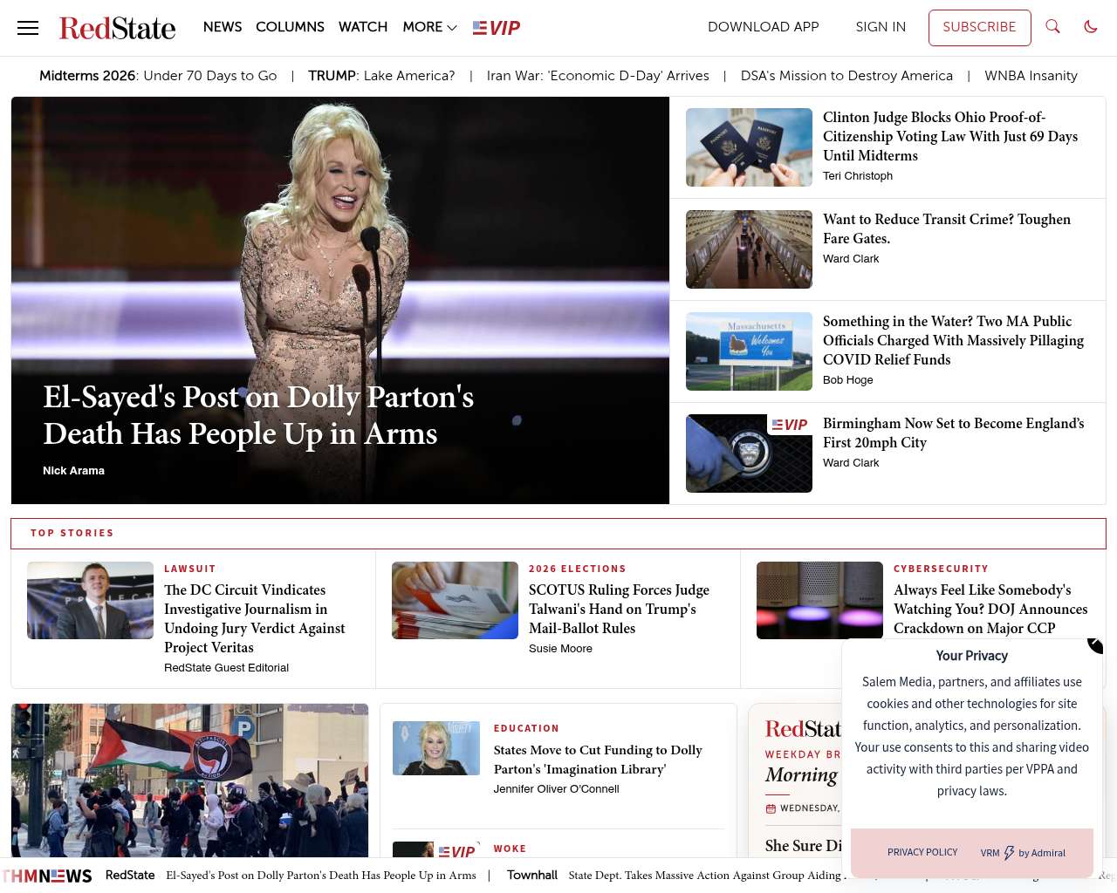Click RedState Guest Editorial byline
Image resolution: width=1117 pixels, height=893 pixels.
[x=226, y=668]
